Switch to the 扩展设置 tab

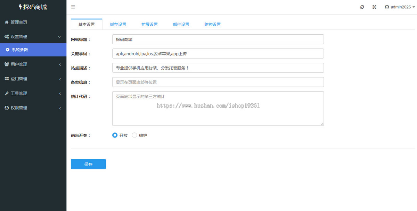click(149, 24)
